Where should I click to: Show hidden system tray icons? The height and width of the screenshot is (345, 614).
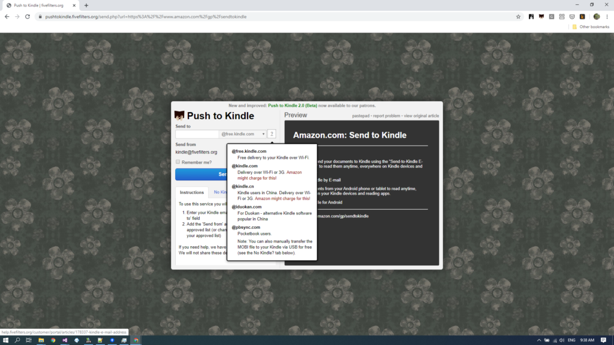tap(539, 340)
